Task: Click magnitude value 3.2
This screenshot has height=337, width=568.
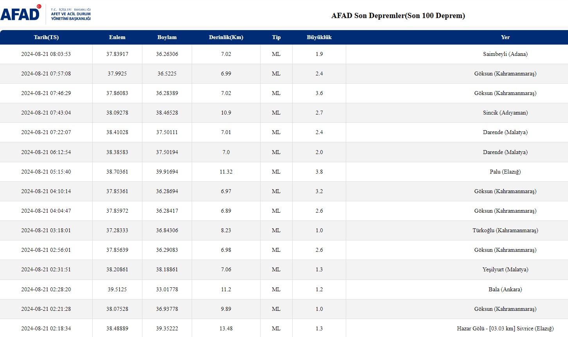Action: pyautogui.click(x=319, y=191)
